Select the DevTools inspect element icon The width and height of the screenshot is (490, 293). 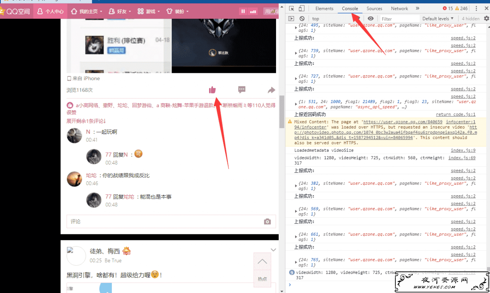(292, 8)
